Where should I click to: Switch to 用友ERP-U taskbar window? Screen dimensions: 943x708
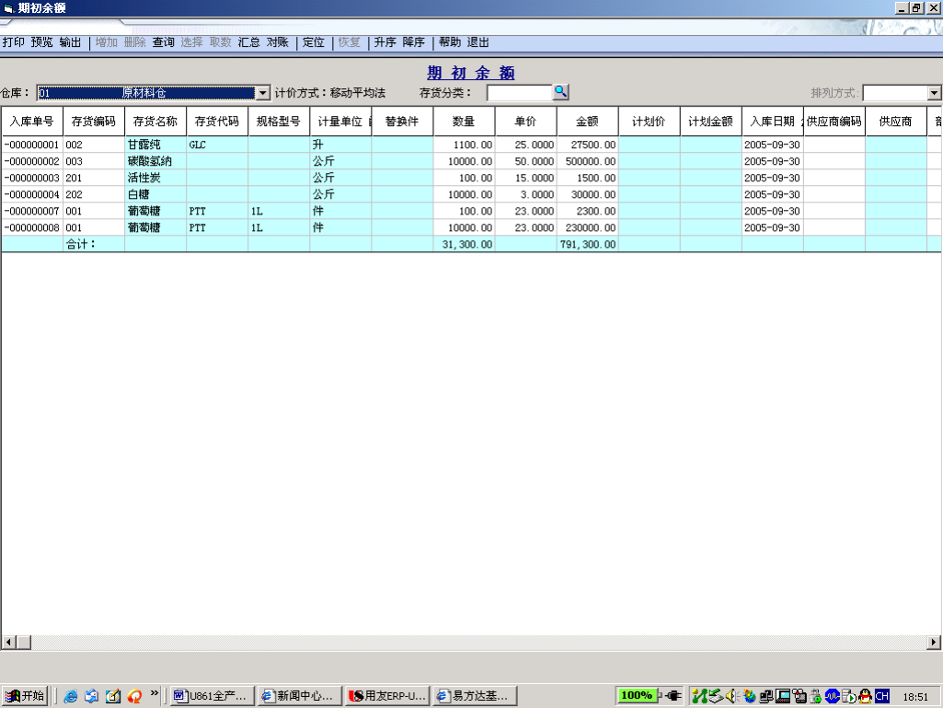click(388, 696)
